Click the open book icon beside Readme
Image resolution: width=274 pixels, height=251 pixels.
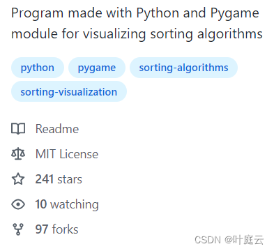[18, 129]
